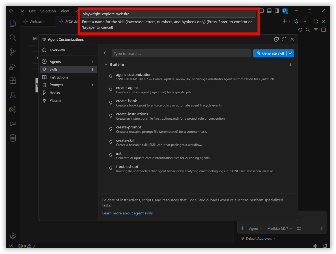
Task: Open the Explorer view in activity bar
Action: click(13, 23)
